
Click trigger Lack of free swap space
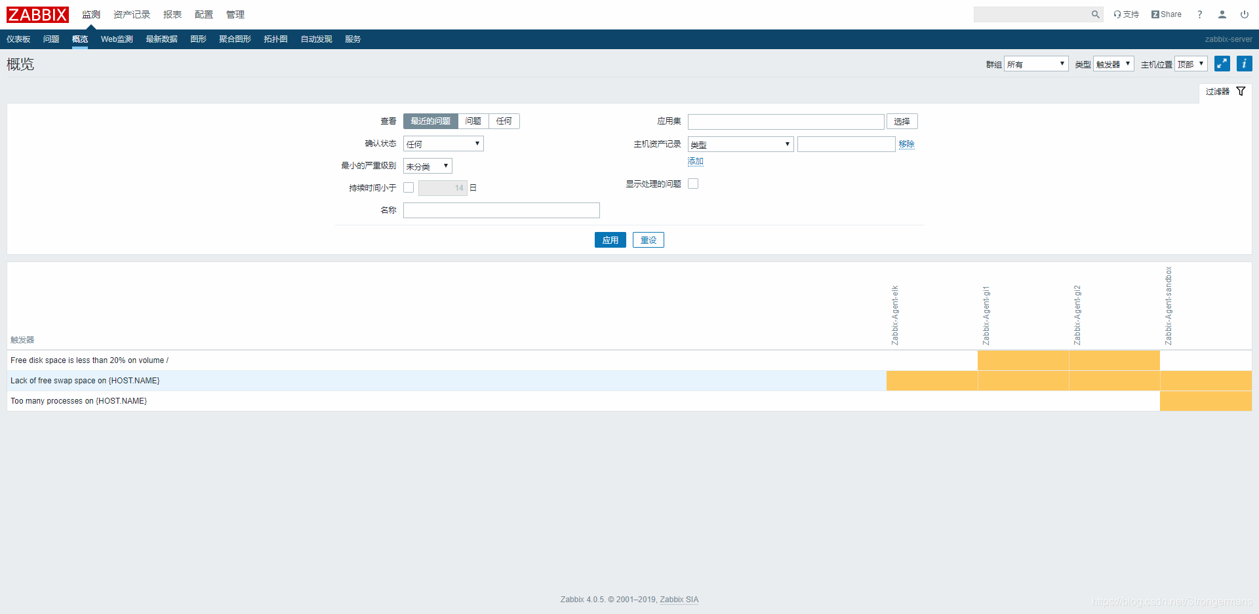85,381
